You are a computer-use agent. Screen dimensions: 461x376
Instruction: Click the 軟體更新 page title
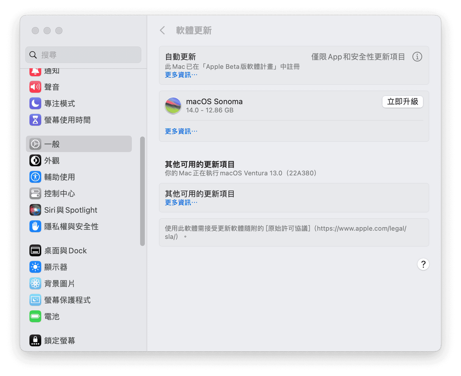[x=194, y=31]
